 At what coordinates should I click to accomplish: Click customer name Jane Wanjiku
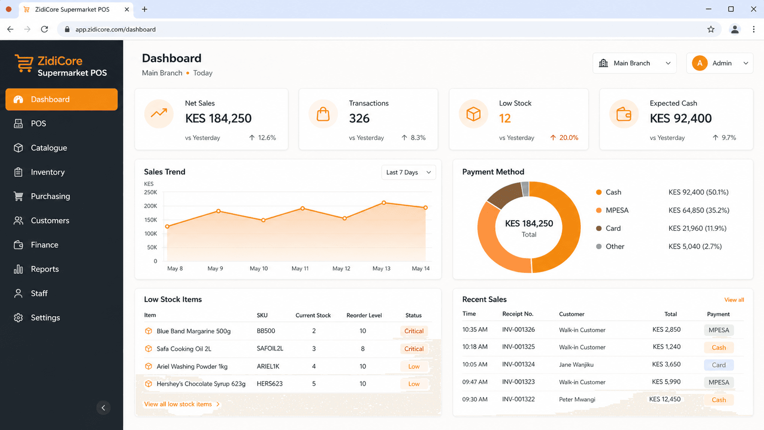(x=576, y=365)
